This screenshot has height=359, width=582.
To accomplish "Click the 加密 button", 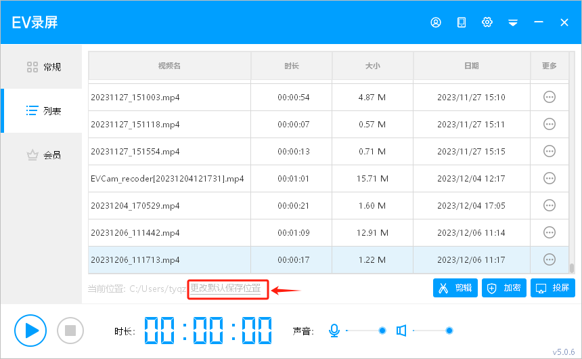I will pyautogui.click(x=504, y=288).
